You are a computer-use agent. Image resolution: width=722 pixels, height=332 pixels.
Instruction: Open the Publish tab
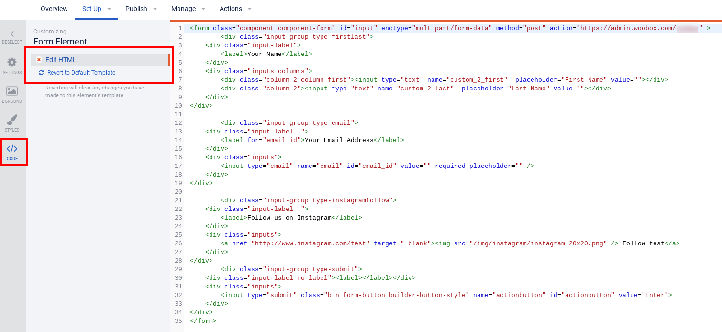click(136, 9)
